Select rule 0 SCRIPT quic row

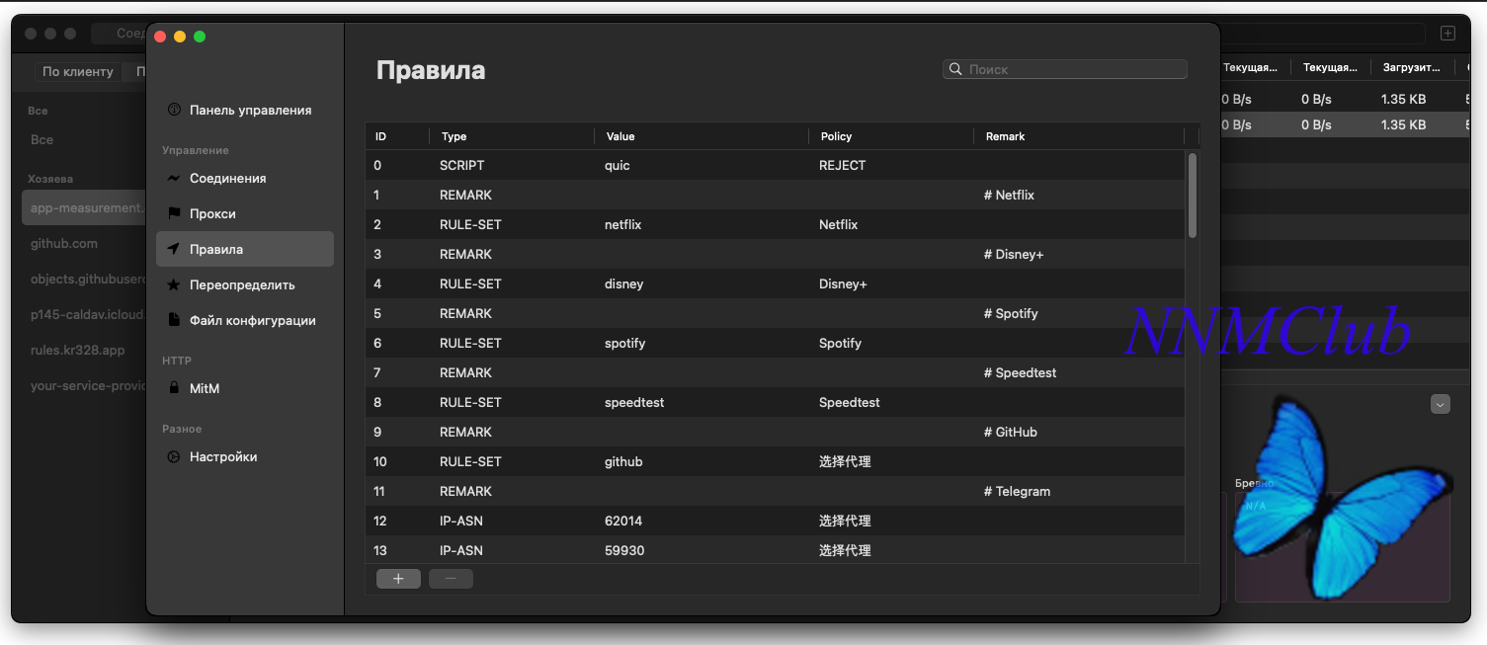tap(775, 165)
